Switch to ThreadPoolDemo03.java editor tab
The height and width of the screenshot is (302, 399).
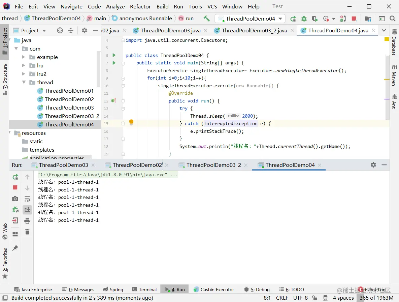[170, 31]
